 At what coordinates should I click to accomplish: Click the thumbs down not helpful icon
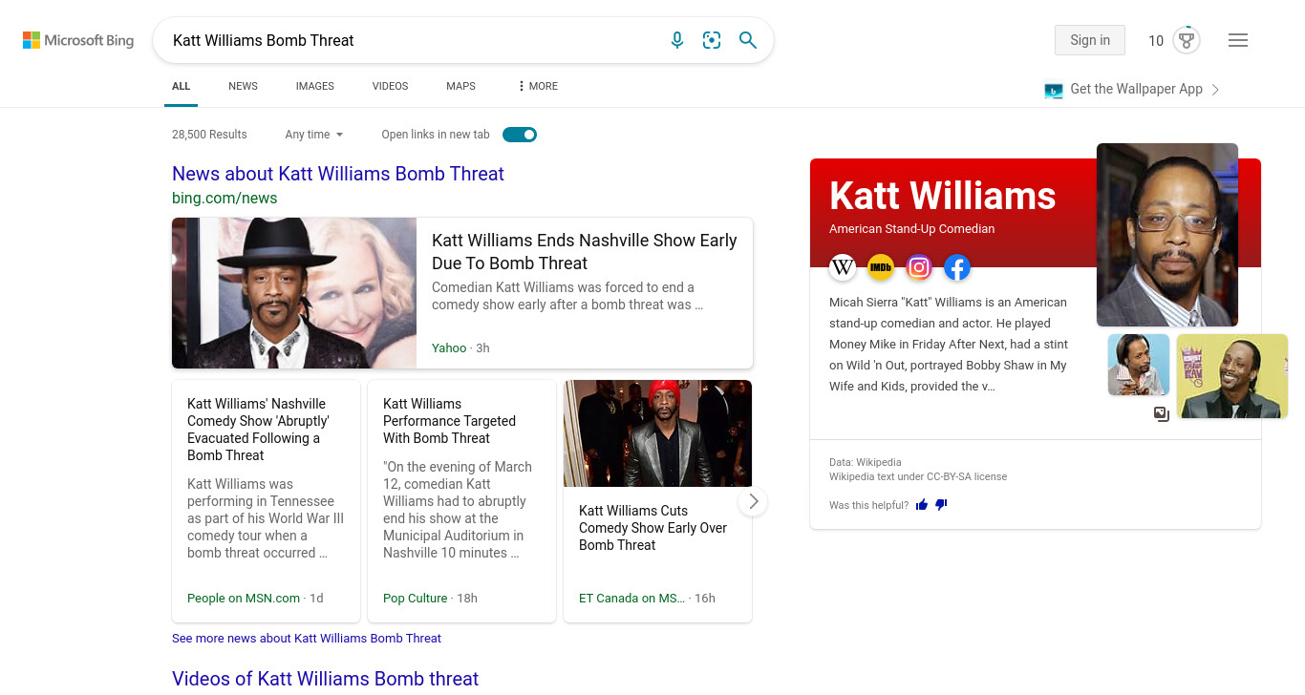coord(941,505)
